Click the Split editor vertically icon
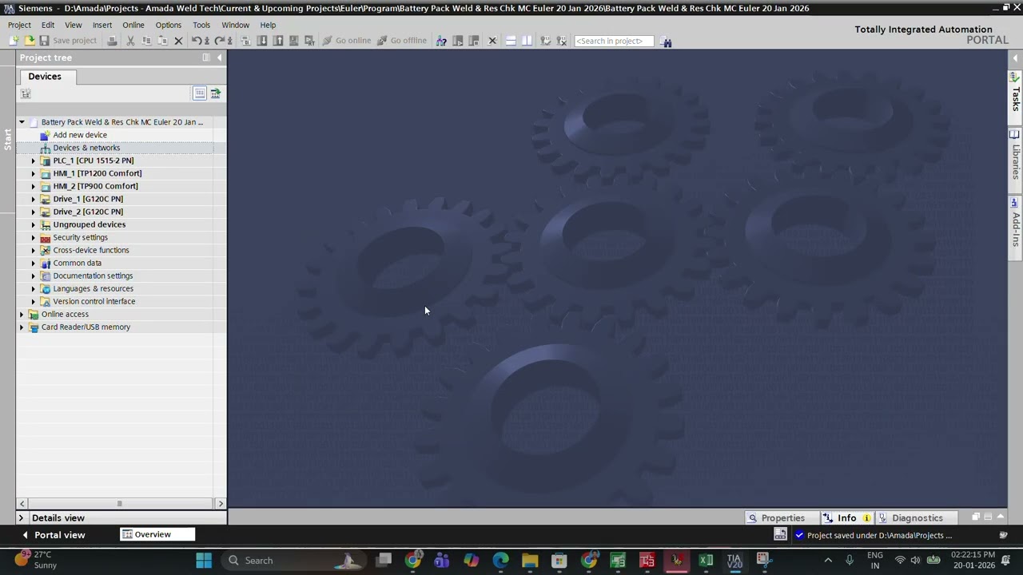This screenshot has width=1023, height=575. (x=527, y=41)
